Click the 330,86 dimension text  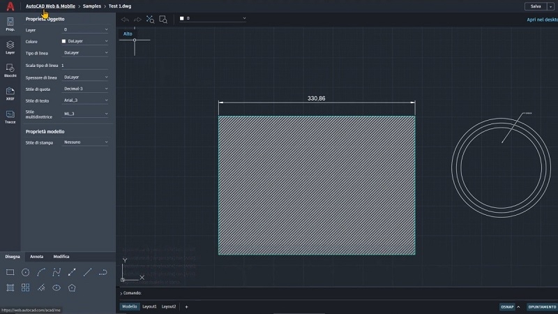coord(317,98)
